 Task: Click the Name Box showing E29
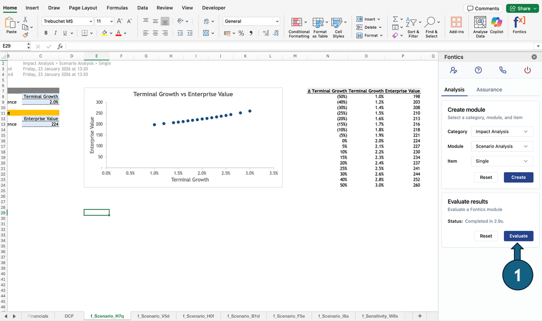click(14, 46)
